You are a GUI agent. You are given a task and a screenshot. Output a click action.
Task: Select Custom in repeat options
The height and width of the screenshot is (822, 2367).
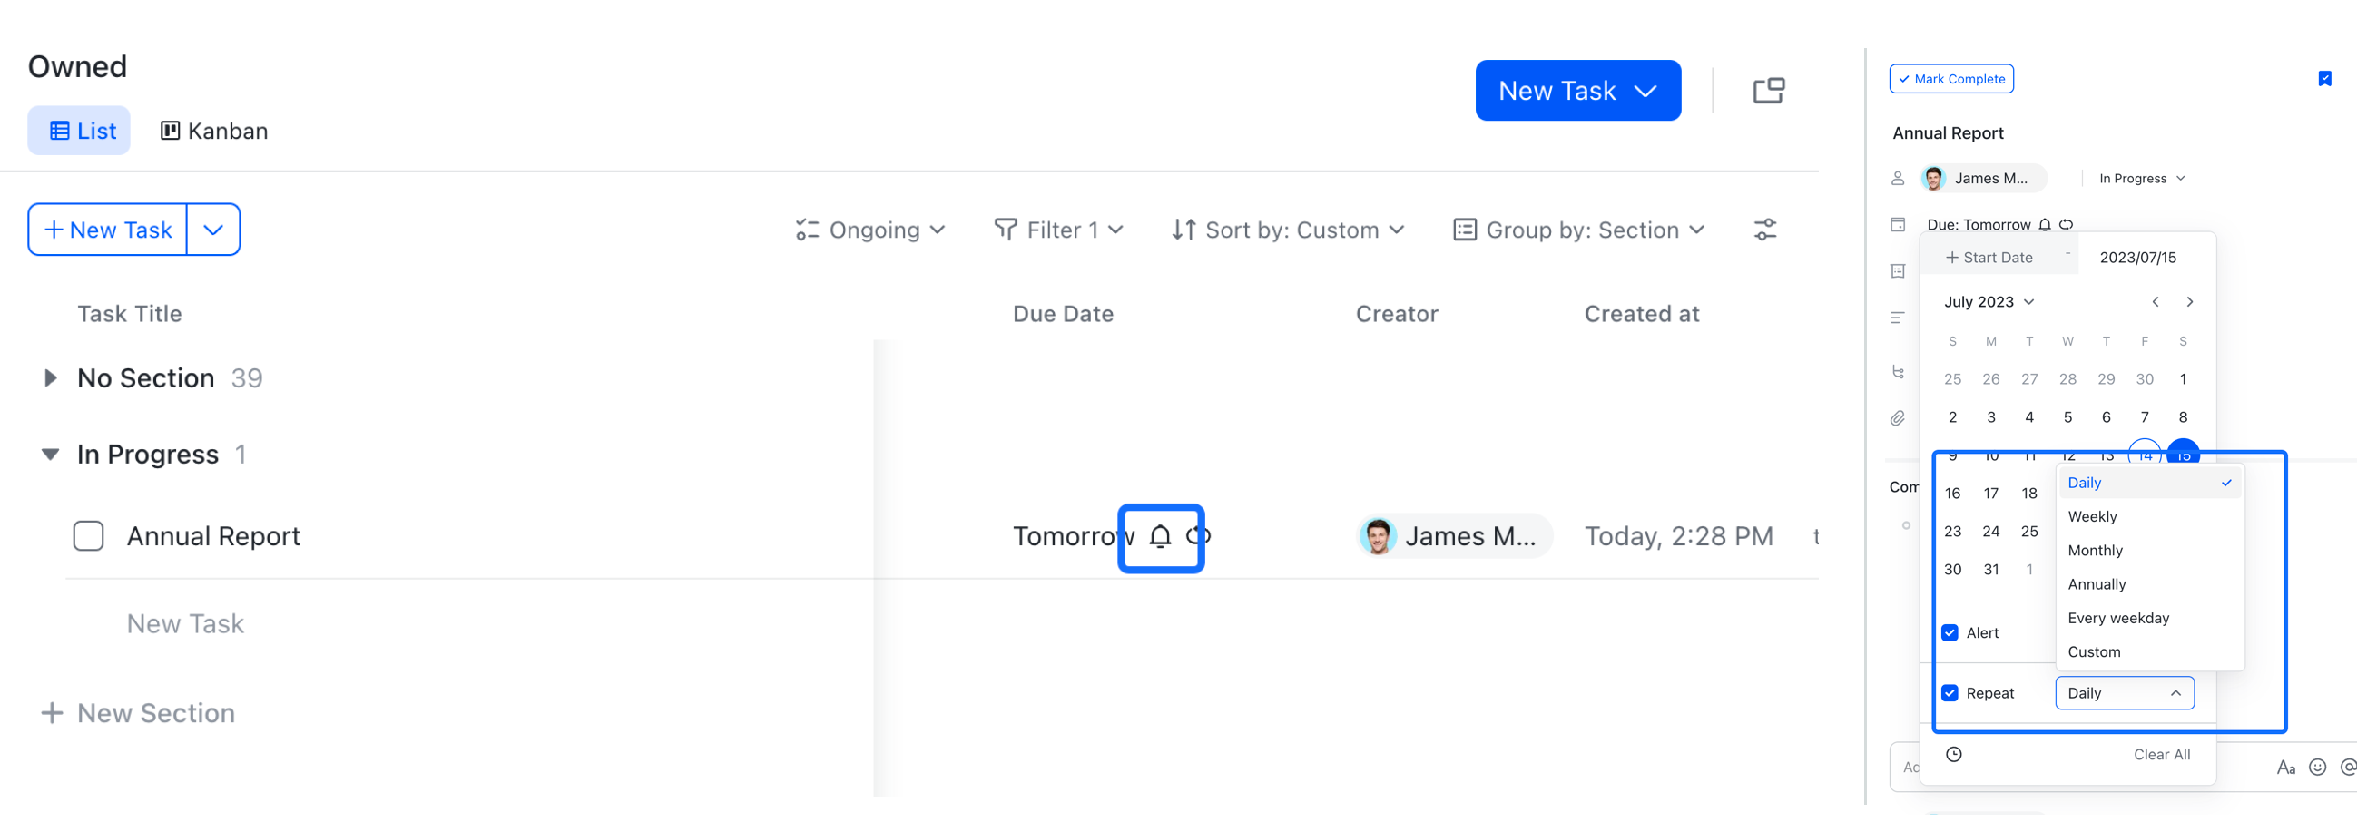(2151, 654)
